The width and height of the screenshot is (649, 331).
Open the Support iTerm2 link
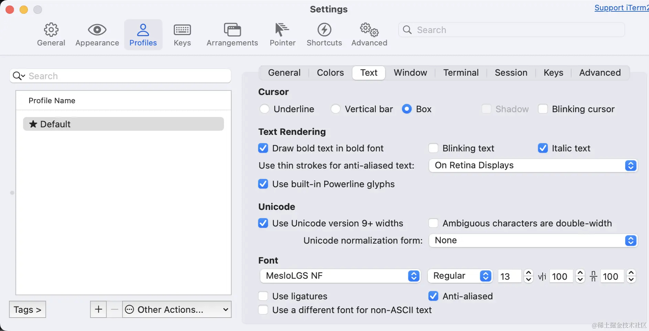pos(621,8)
